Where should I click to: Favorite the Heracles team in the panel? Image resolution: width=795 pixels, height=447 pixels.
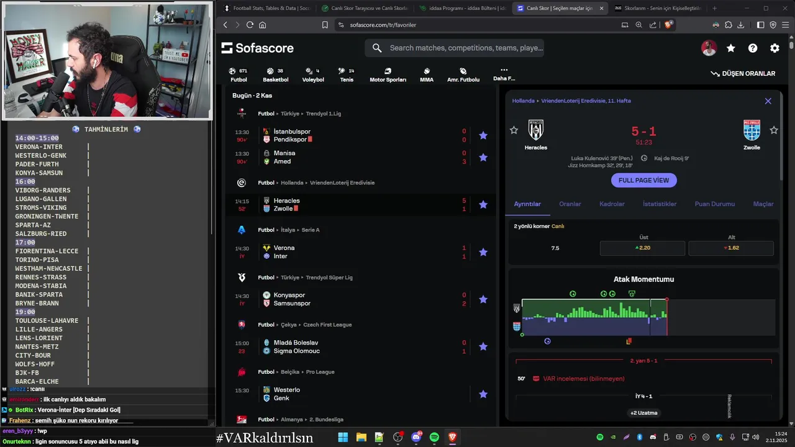514,130
